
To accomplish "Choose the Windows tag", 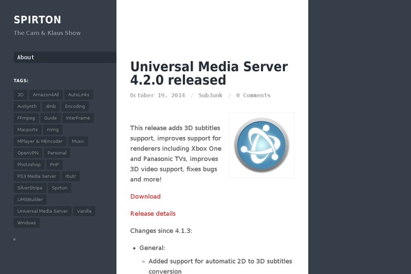I will 27,223.
